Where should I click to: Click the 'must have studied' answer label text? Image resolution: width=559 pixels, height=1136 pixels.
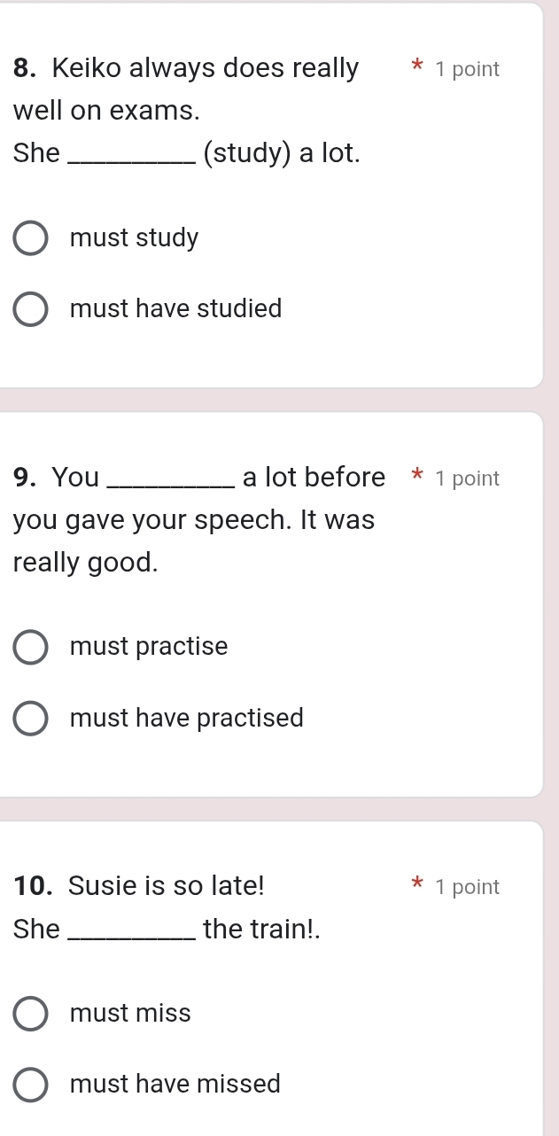click(175, 309)
